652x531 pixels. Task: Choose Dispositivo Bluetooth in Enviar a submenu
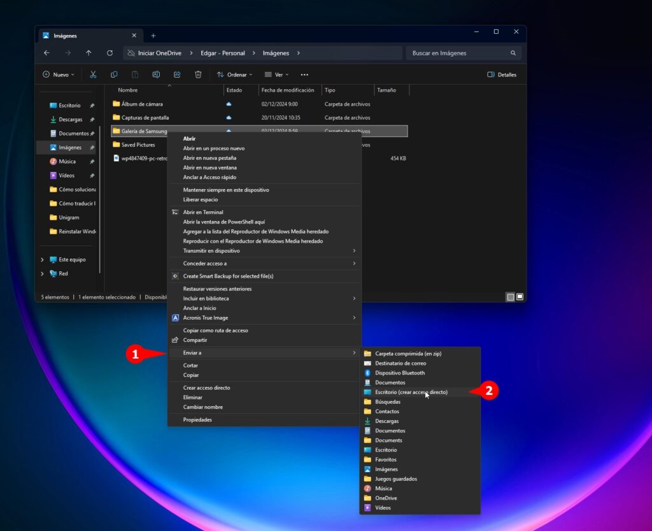420,373
